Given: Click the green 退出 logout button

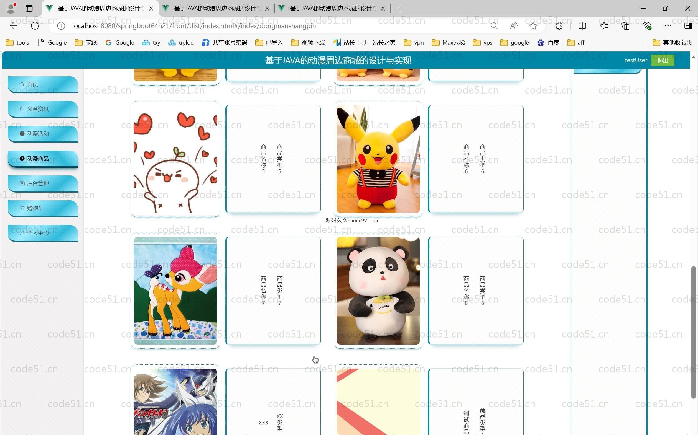Looking at the screenshot, I should (663, 60).
